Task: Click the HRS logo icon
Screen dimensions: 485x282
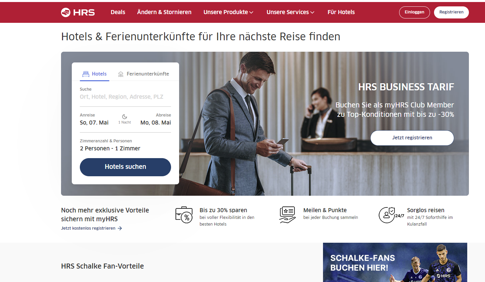Action: (x=66, y=12)
